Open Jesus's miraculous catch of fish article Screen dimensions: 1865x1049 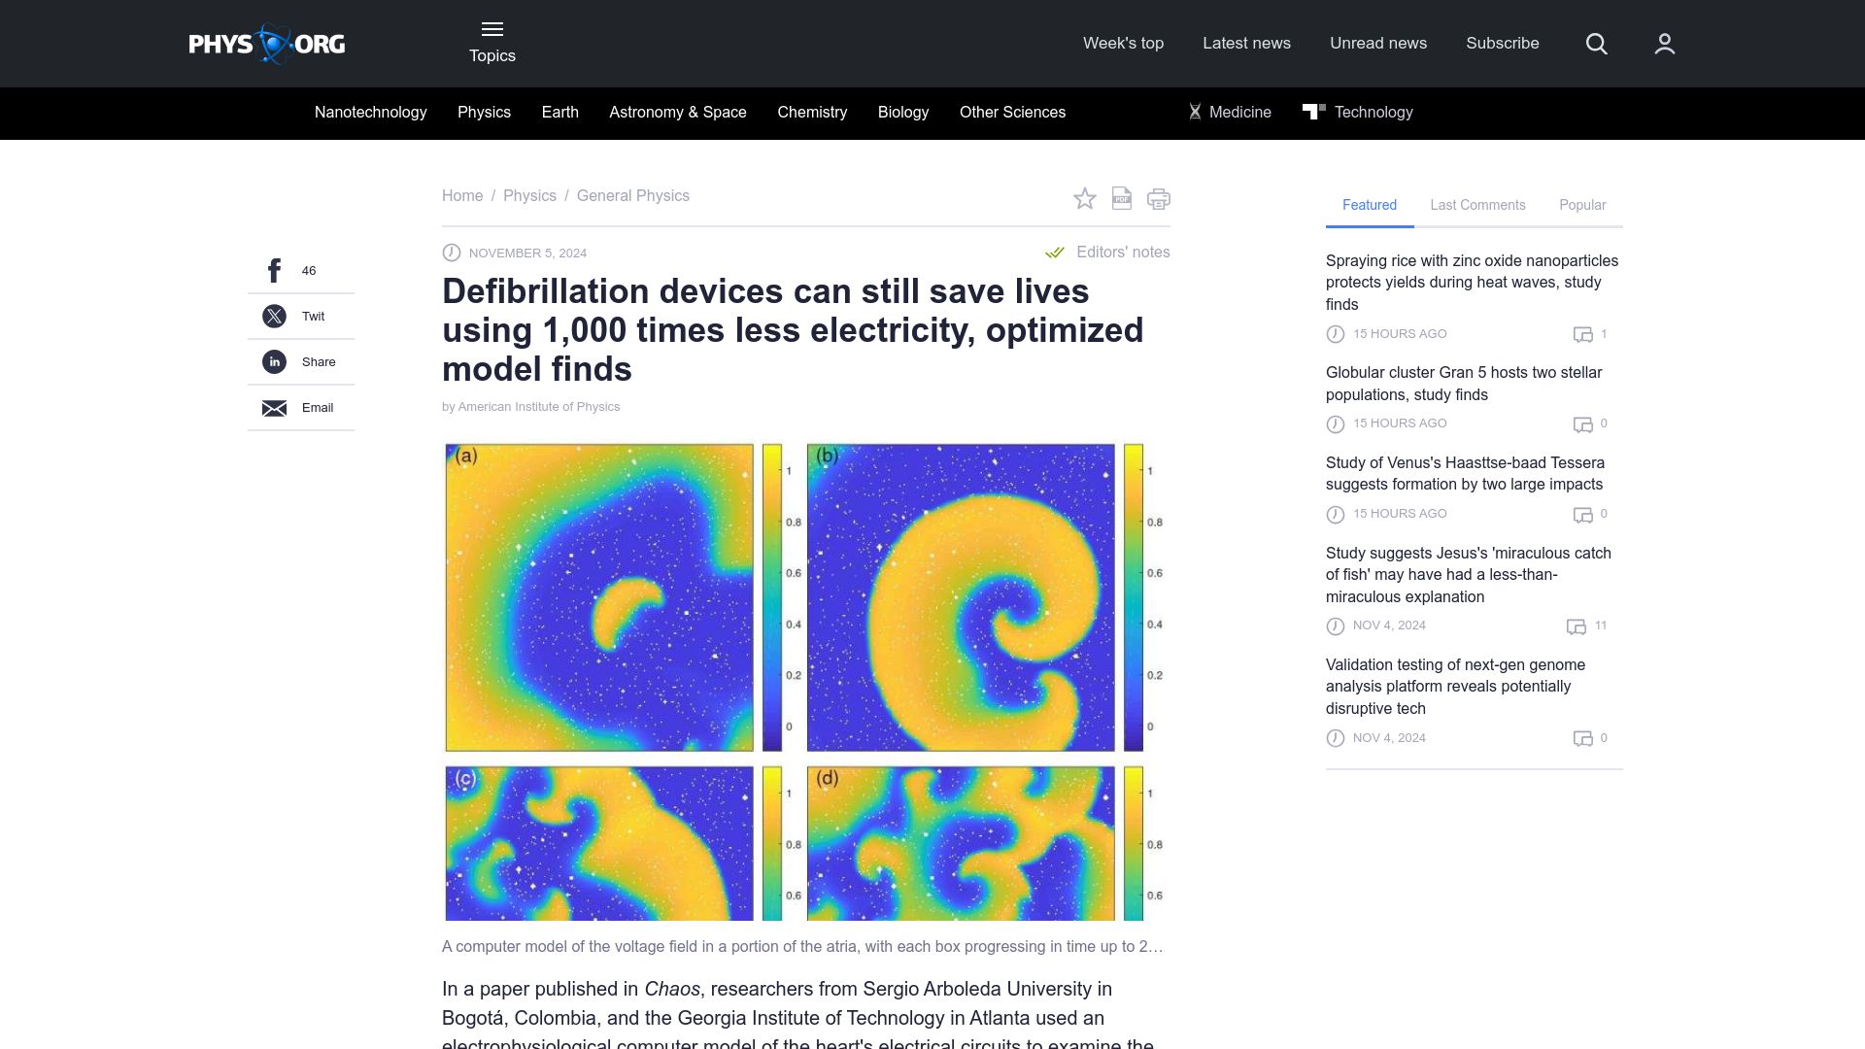1469,575
